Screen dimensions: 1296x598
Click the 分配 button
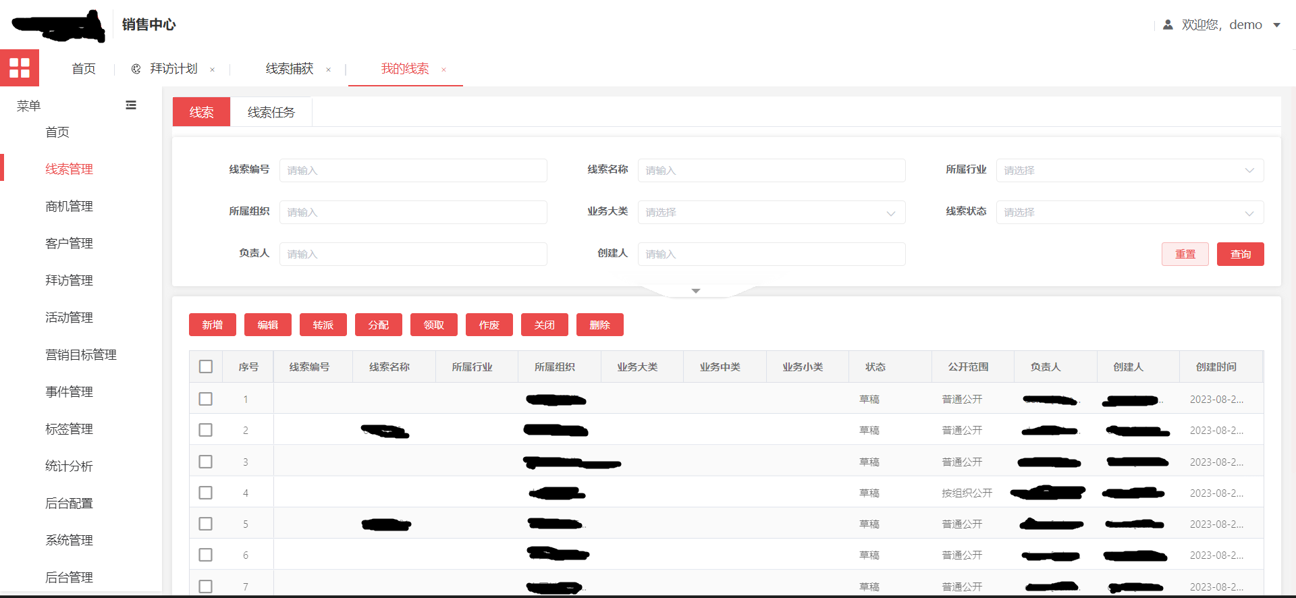tap(379, 325)
